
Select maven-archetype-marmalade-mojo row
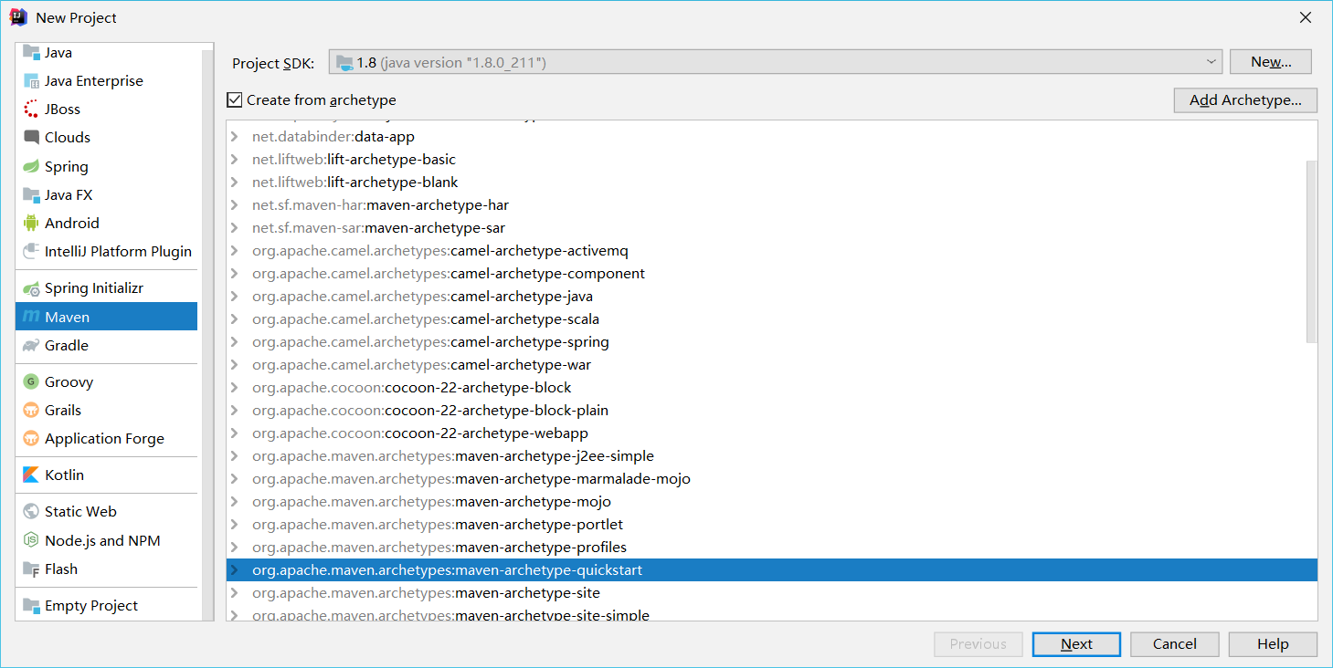point(772,479)
